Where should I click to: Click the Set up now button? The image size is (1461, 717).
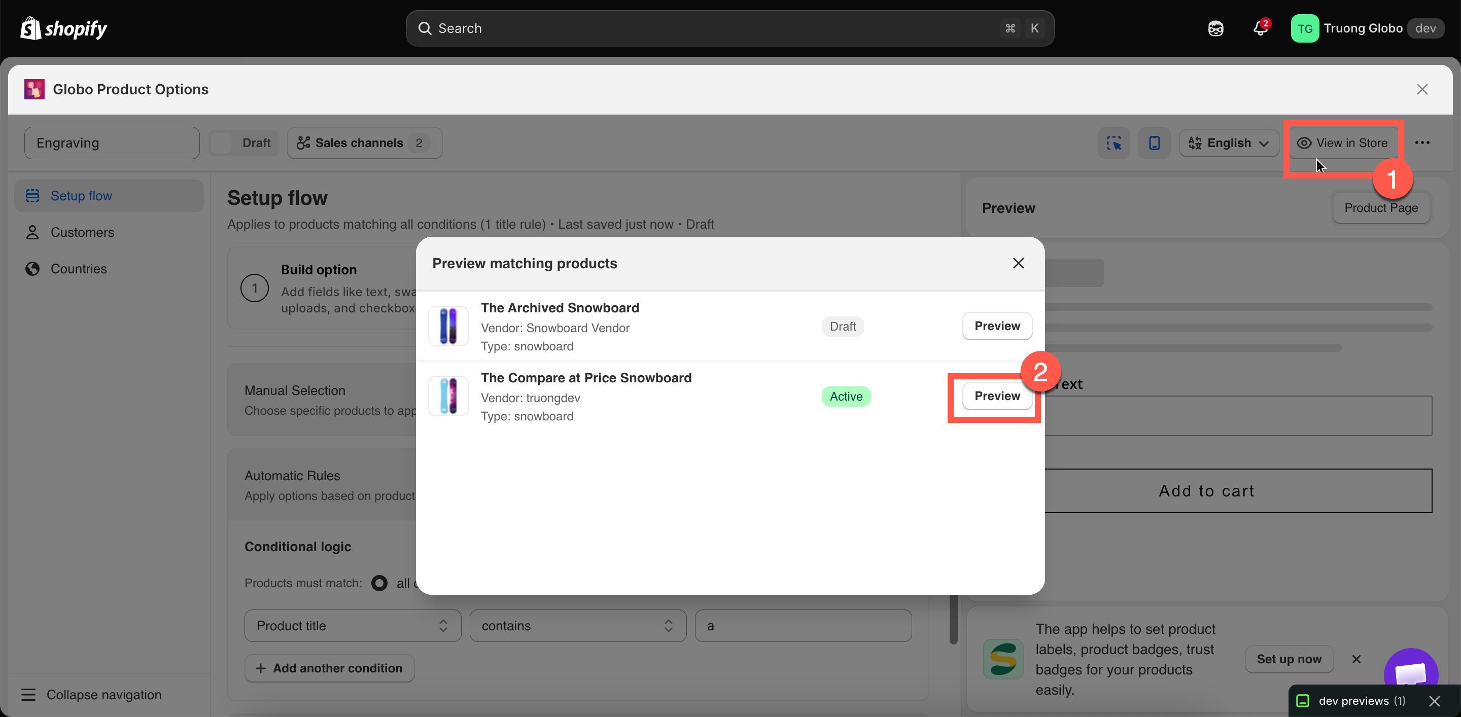[x=1289, y=659]
